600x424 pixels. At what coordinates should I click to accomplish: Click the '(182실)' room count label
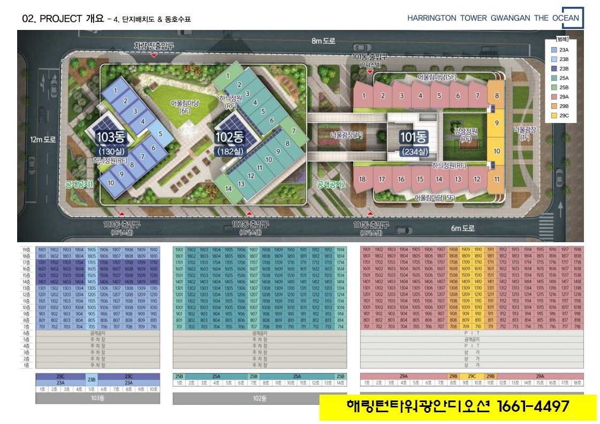[230, 151]
